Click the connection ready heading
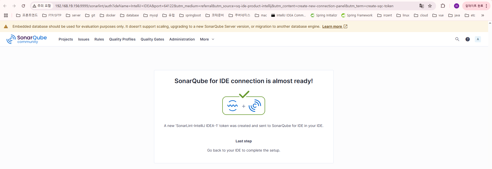This screenshot has height=169, width=492. (244, 81)
